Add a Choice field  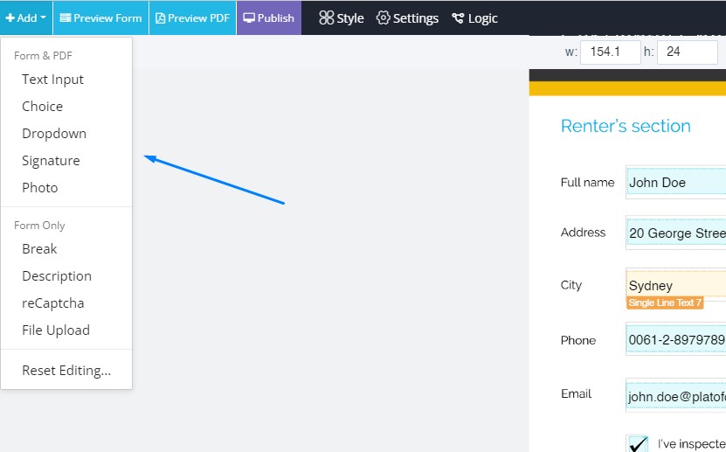pyautogui.click(x=43, y=107)
